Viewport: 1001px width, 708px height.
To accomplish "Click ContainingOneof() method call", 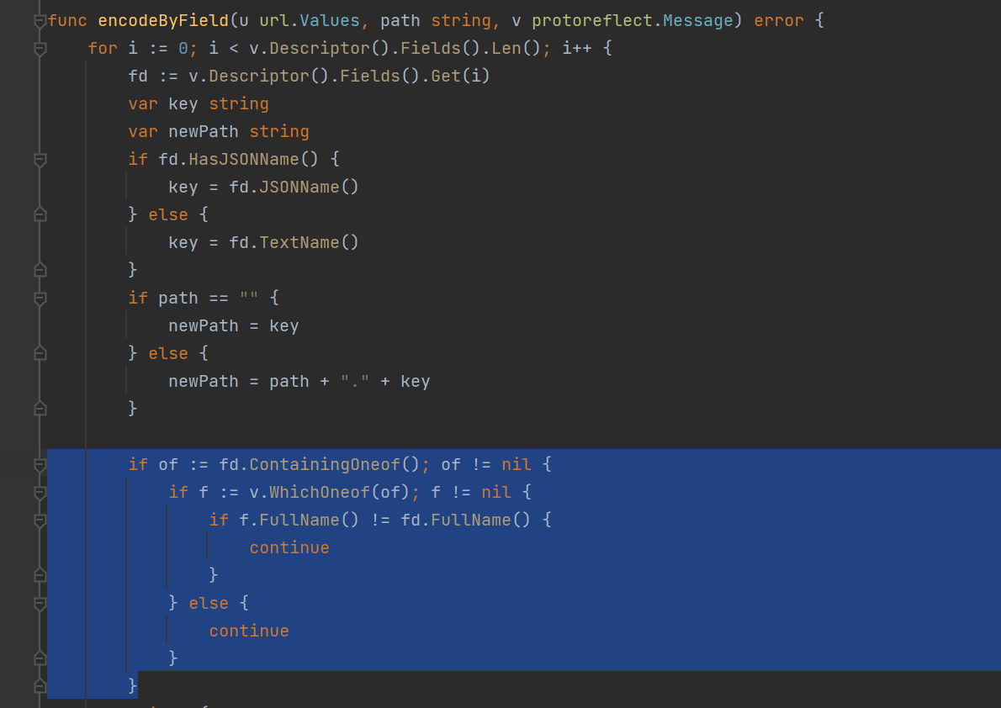I will (x=335, y=465).
